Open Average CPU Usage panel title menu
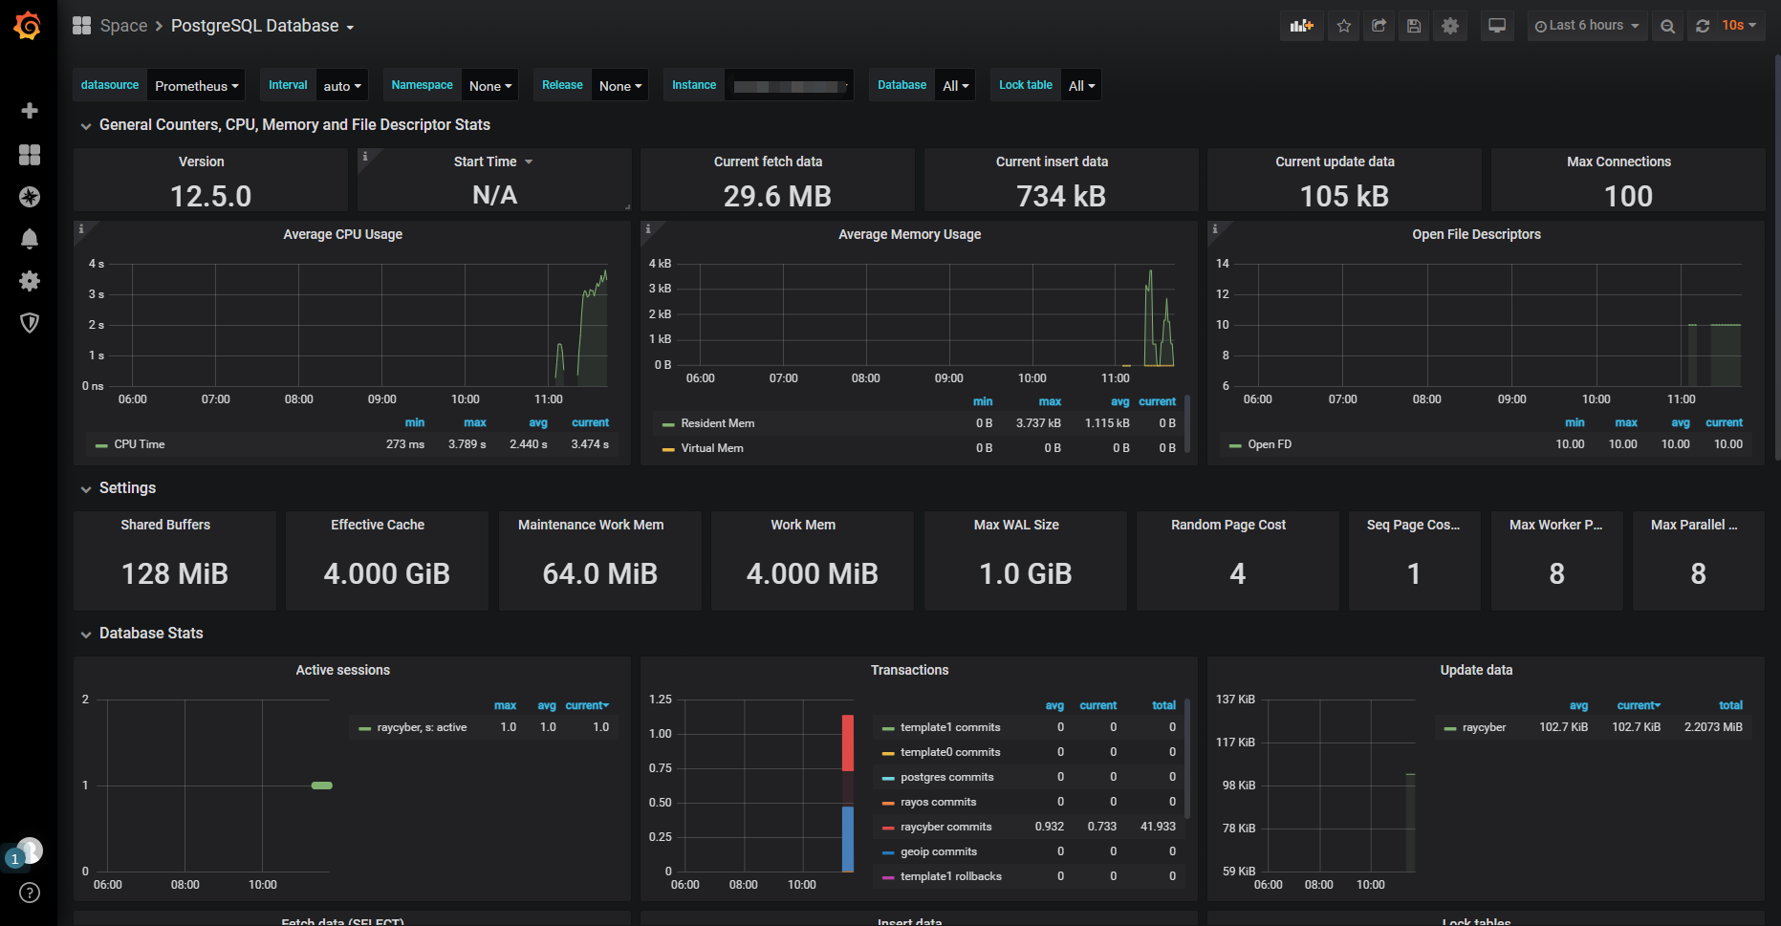 pyautogui.click(x=342, y=234)
